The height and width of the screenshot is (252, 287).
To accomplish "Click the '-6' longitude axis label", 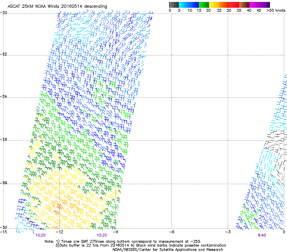I will (172, 232).
